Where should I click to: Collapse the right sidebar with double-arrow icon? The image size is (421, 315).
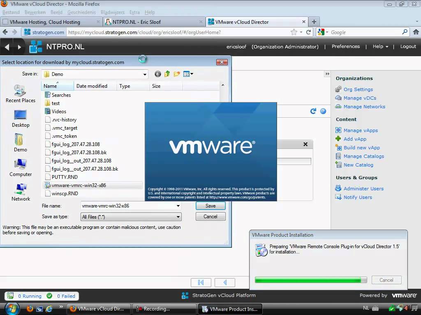(x=327, y=74)
